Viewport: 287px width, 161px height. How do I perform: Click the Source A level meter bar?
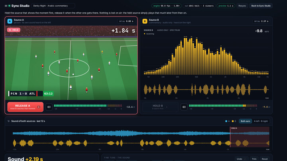pos(88,106)
